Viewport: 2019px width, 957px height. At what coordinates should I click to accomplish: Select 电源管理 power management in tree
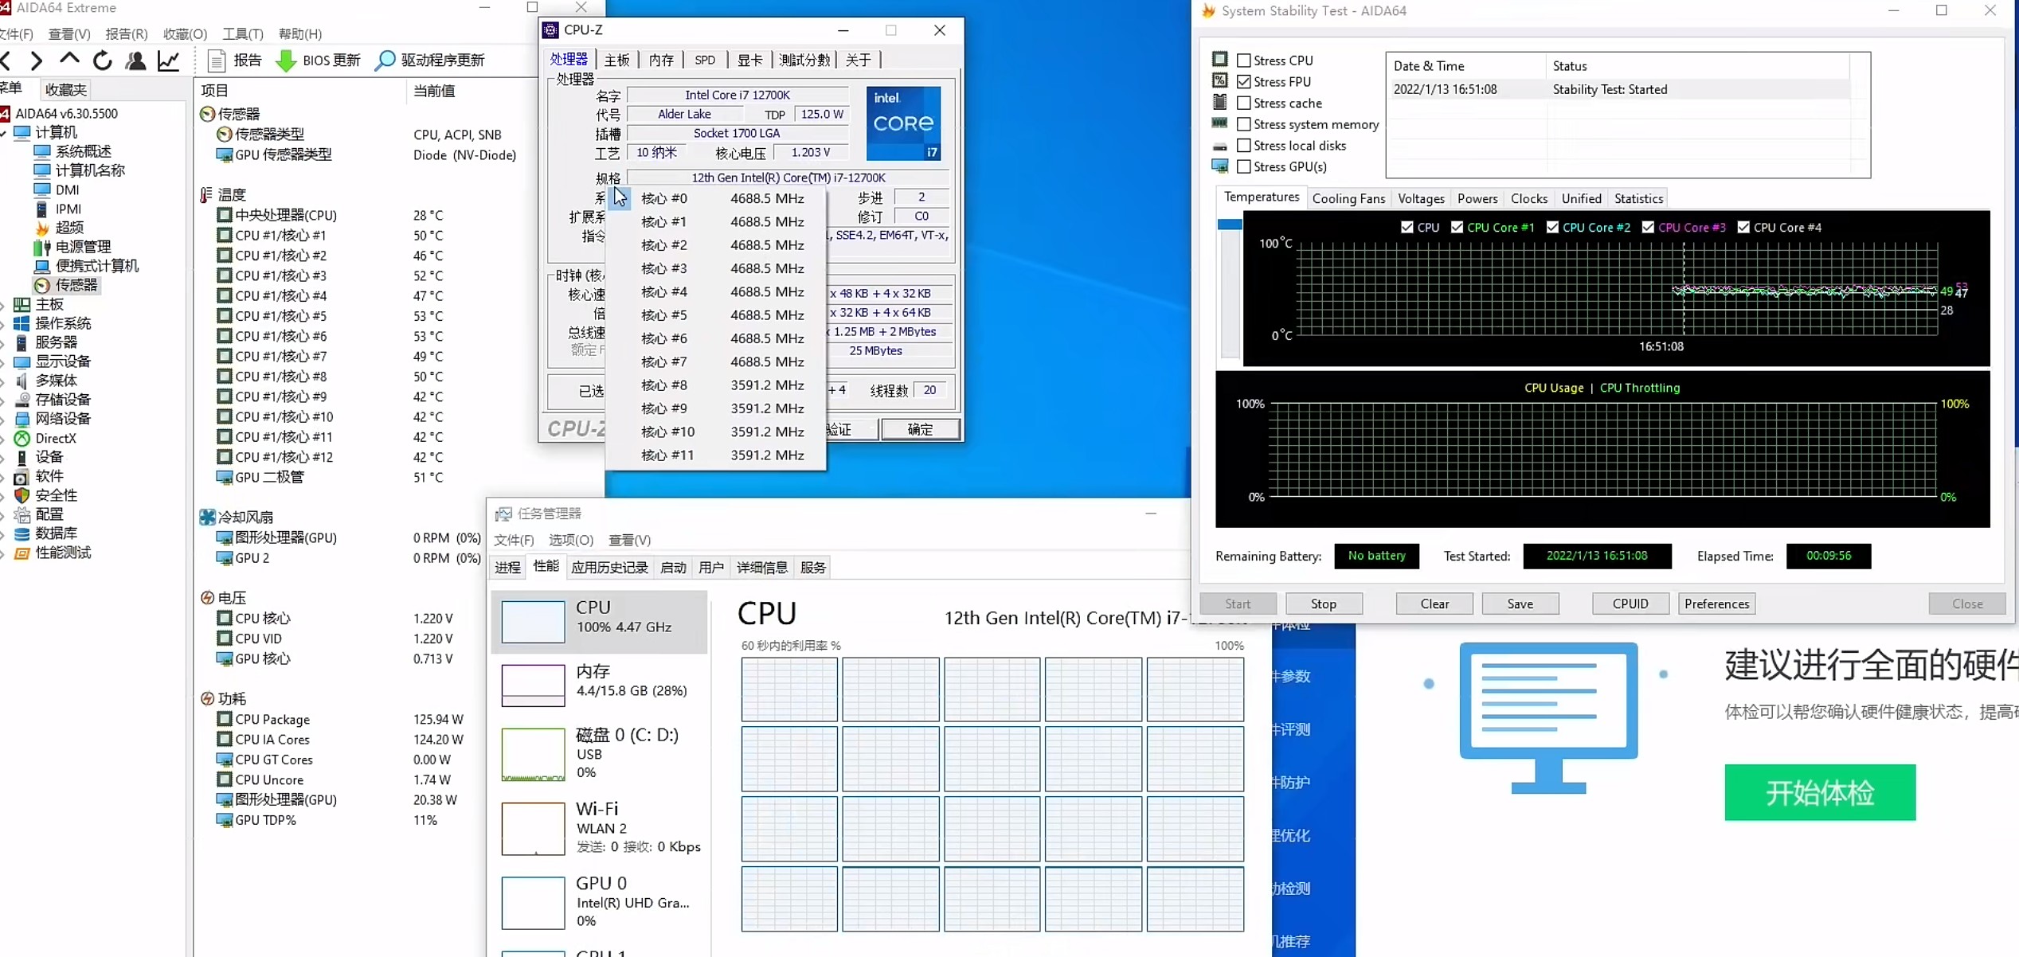72,247
